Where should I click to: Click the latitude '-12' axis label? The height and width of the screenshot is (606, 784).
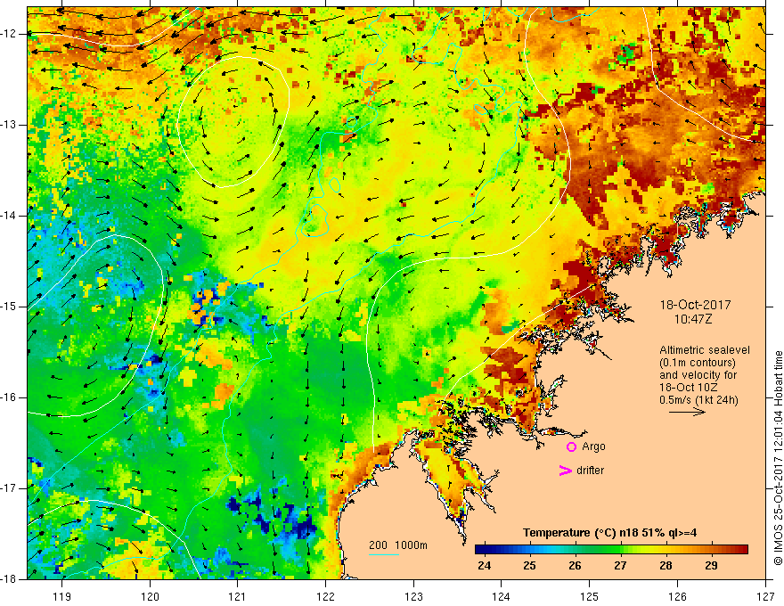tap(10, 34)
